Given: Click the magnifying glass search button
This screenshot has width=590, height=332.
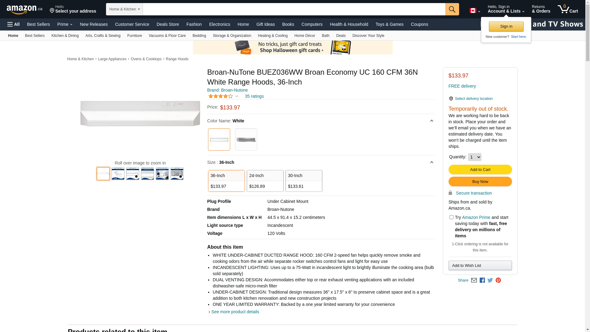Looking at the screenshot, I should click(452, 9).
